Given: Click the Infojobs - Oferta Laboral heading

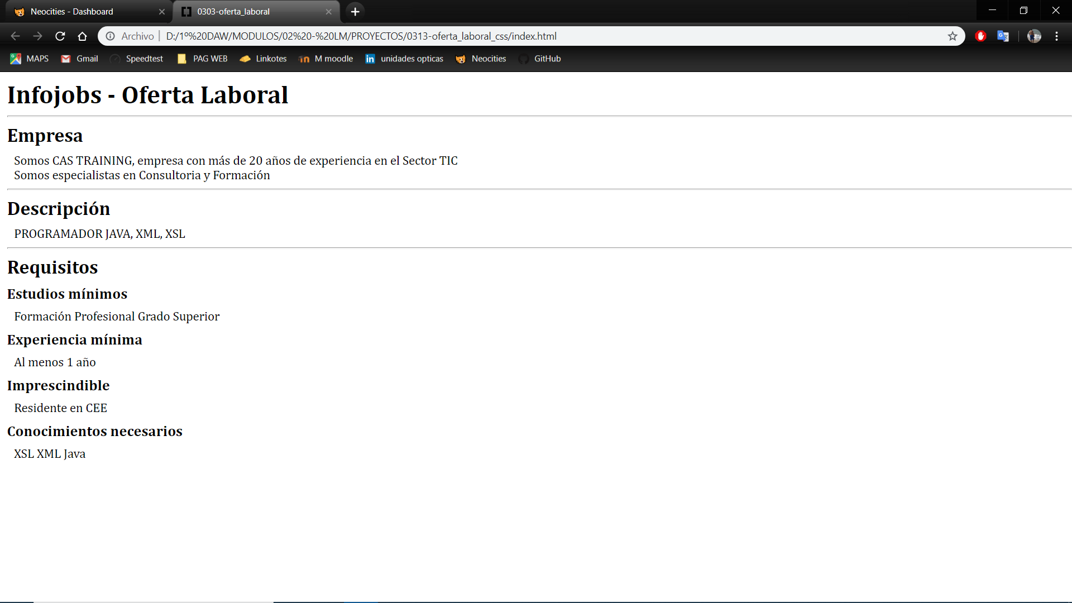Looking at the screenshot, I should (x=147, y=95).
